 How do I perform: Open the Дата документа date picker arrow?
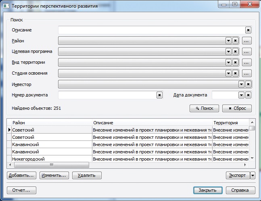(x=241, y=95)
